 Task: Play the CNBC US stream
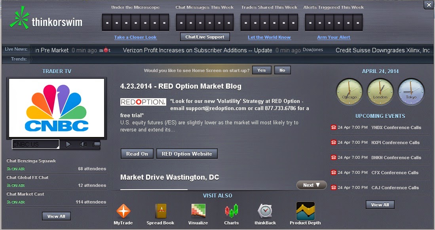(x=68, y=144)
